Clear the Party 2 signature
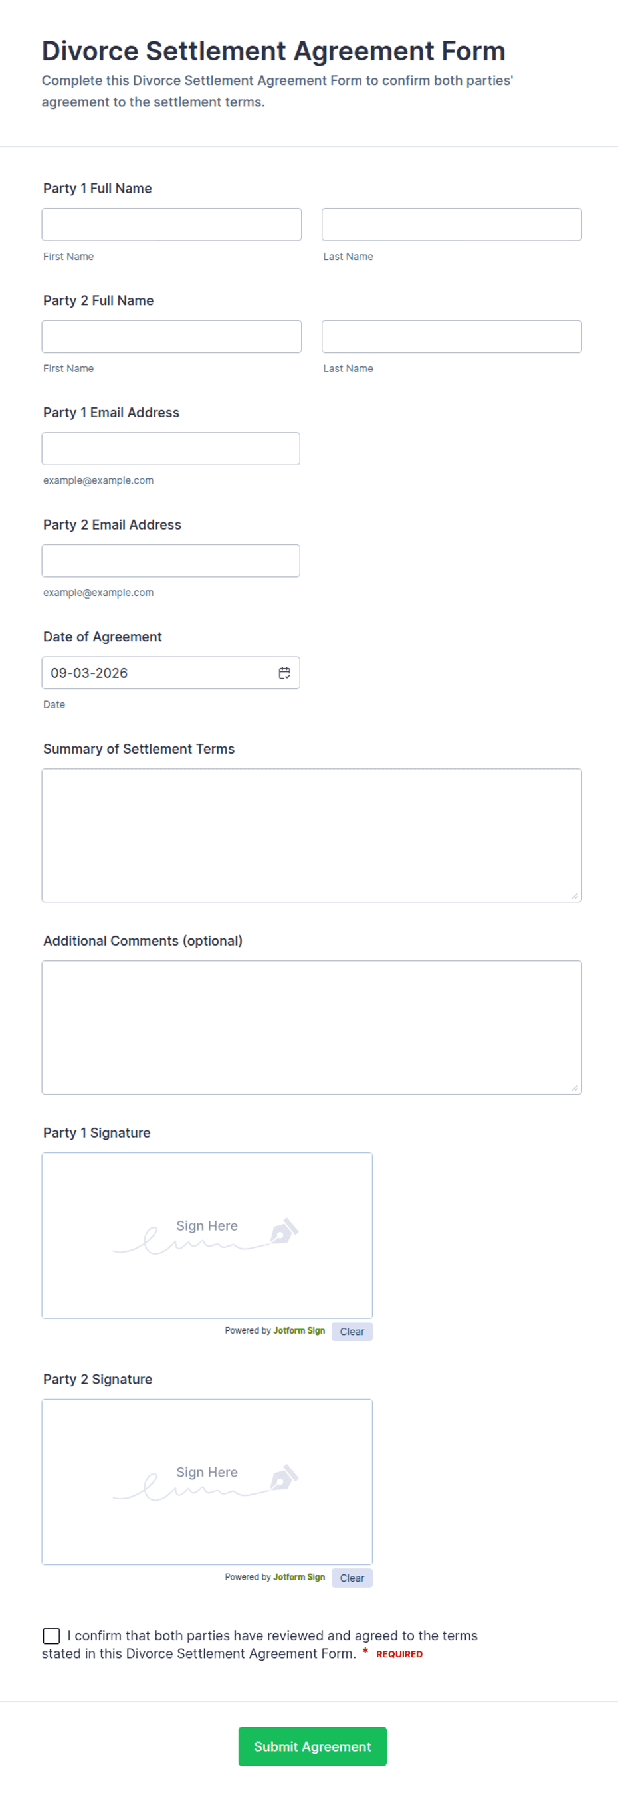The image size is (618, 1799). point(352,1578)
